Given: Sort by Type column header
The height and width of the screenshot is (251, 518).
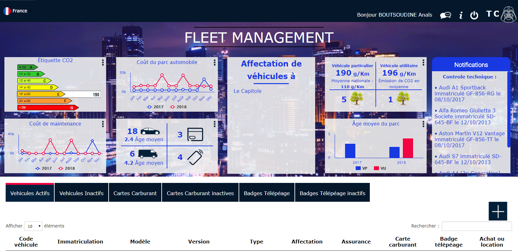Looking at the screenshot, I should [256, 242].
